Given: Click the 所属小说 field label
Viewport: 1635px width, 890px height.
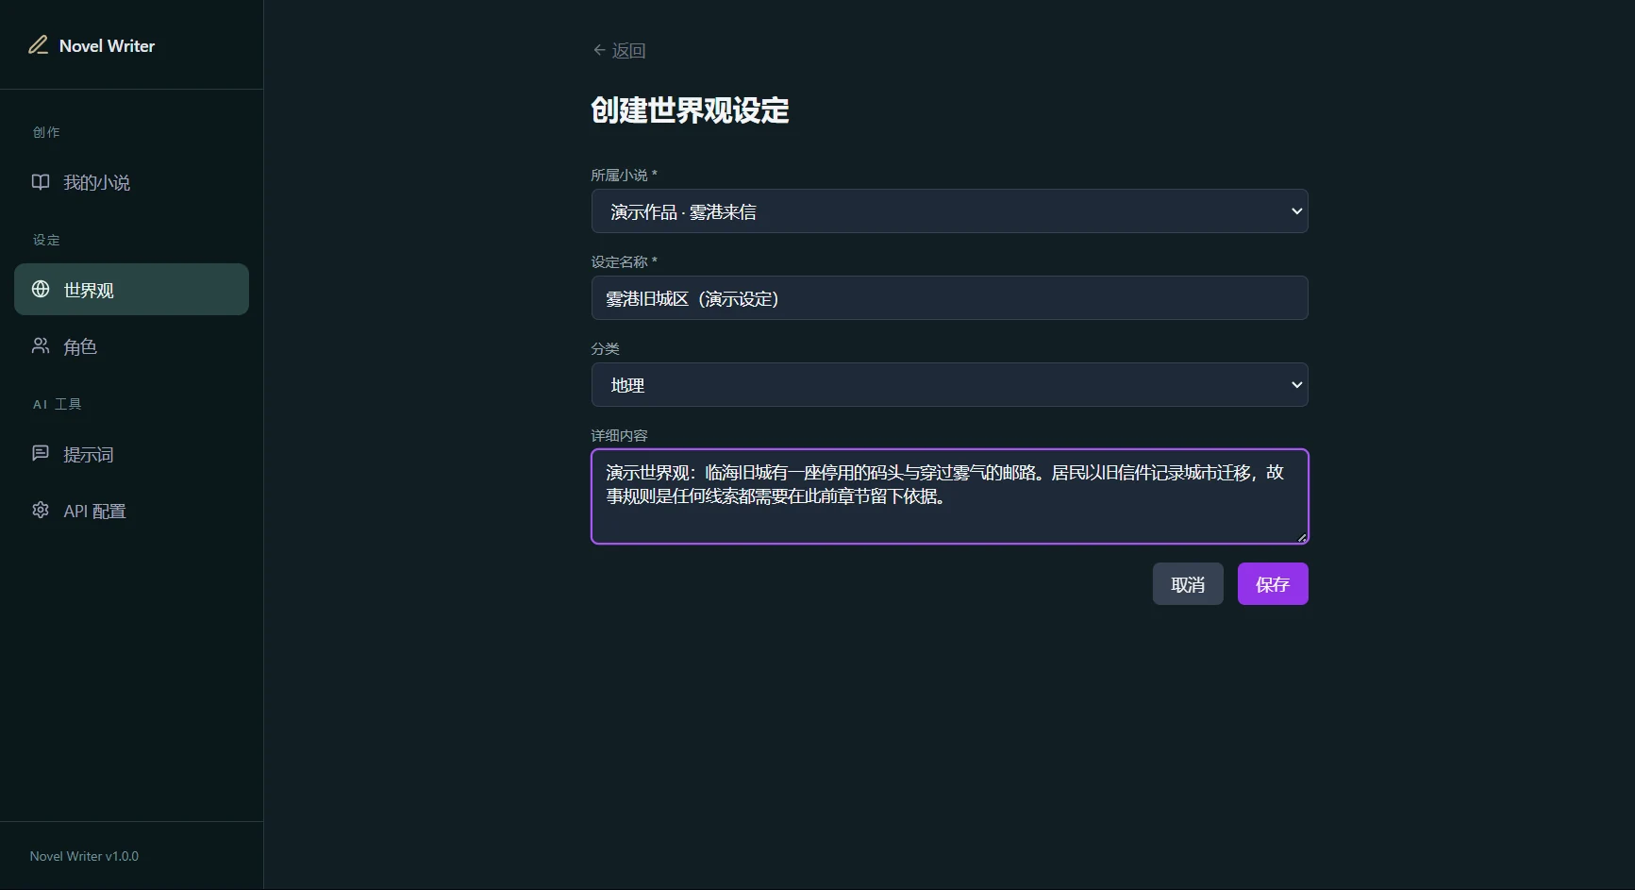Looking at the screenshot, I should point(624,175).
